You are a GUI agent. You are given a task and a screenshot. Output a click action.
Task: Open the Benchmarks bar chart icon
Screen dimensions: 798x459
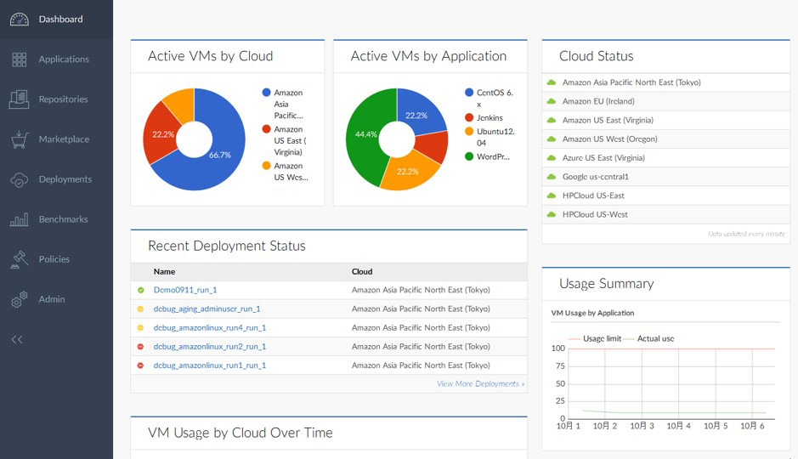point(19,219)
